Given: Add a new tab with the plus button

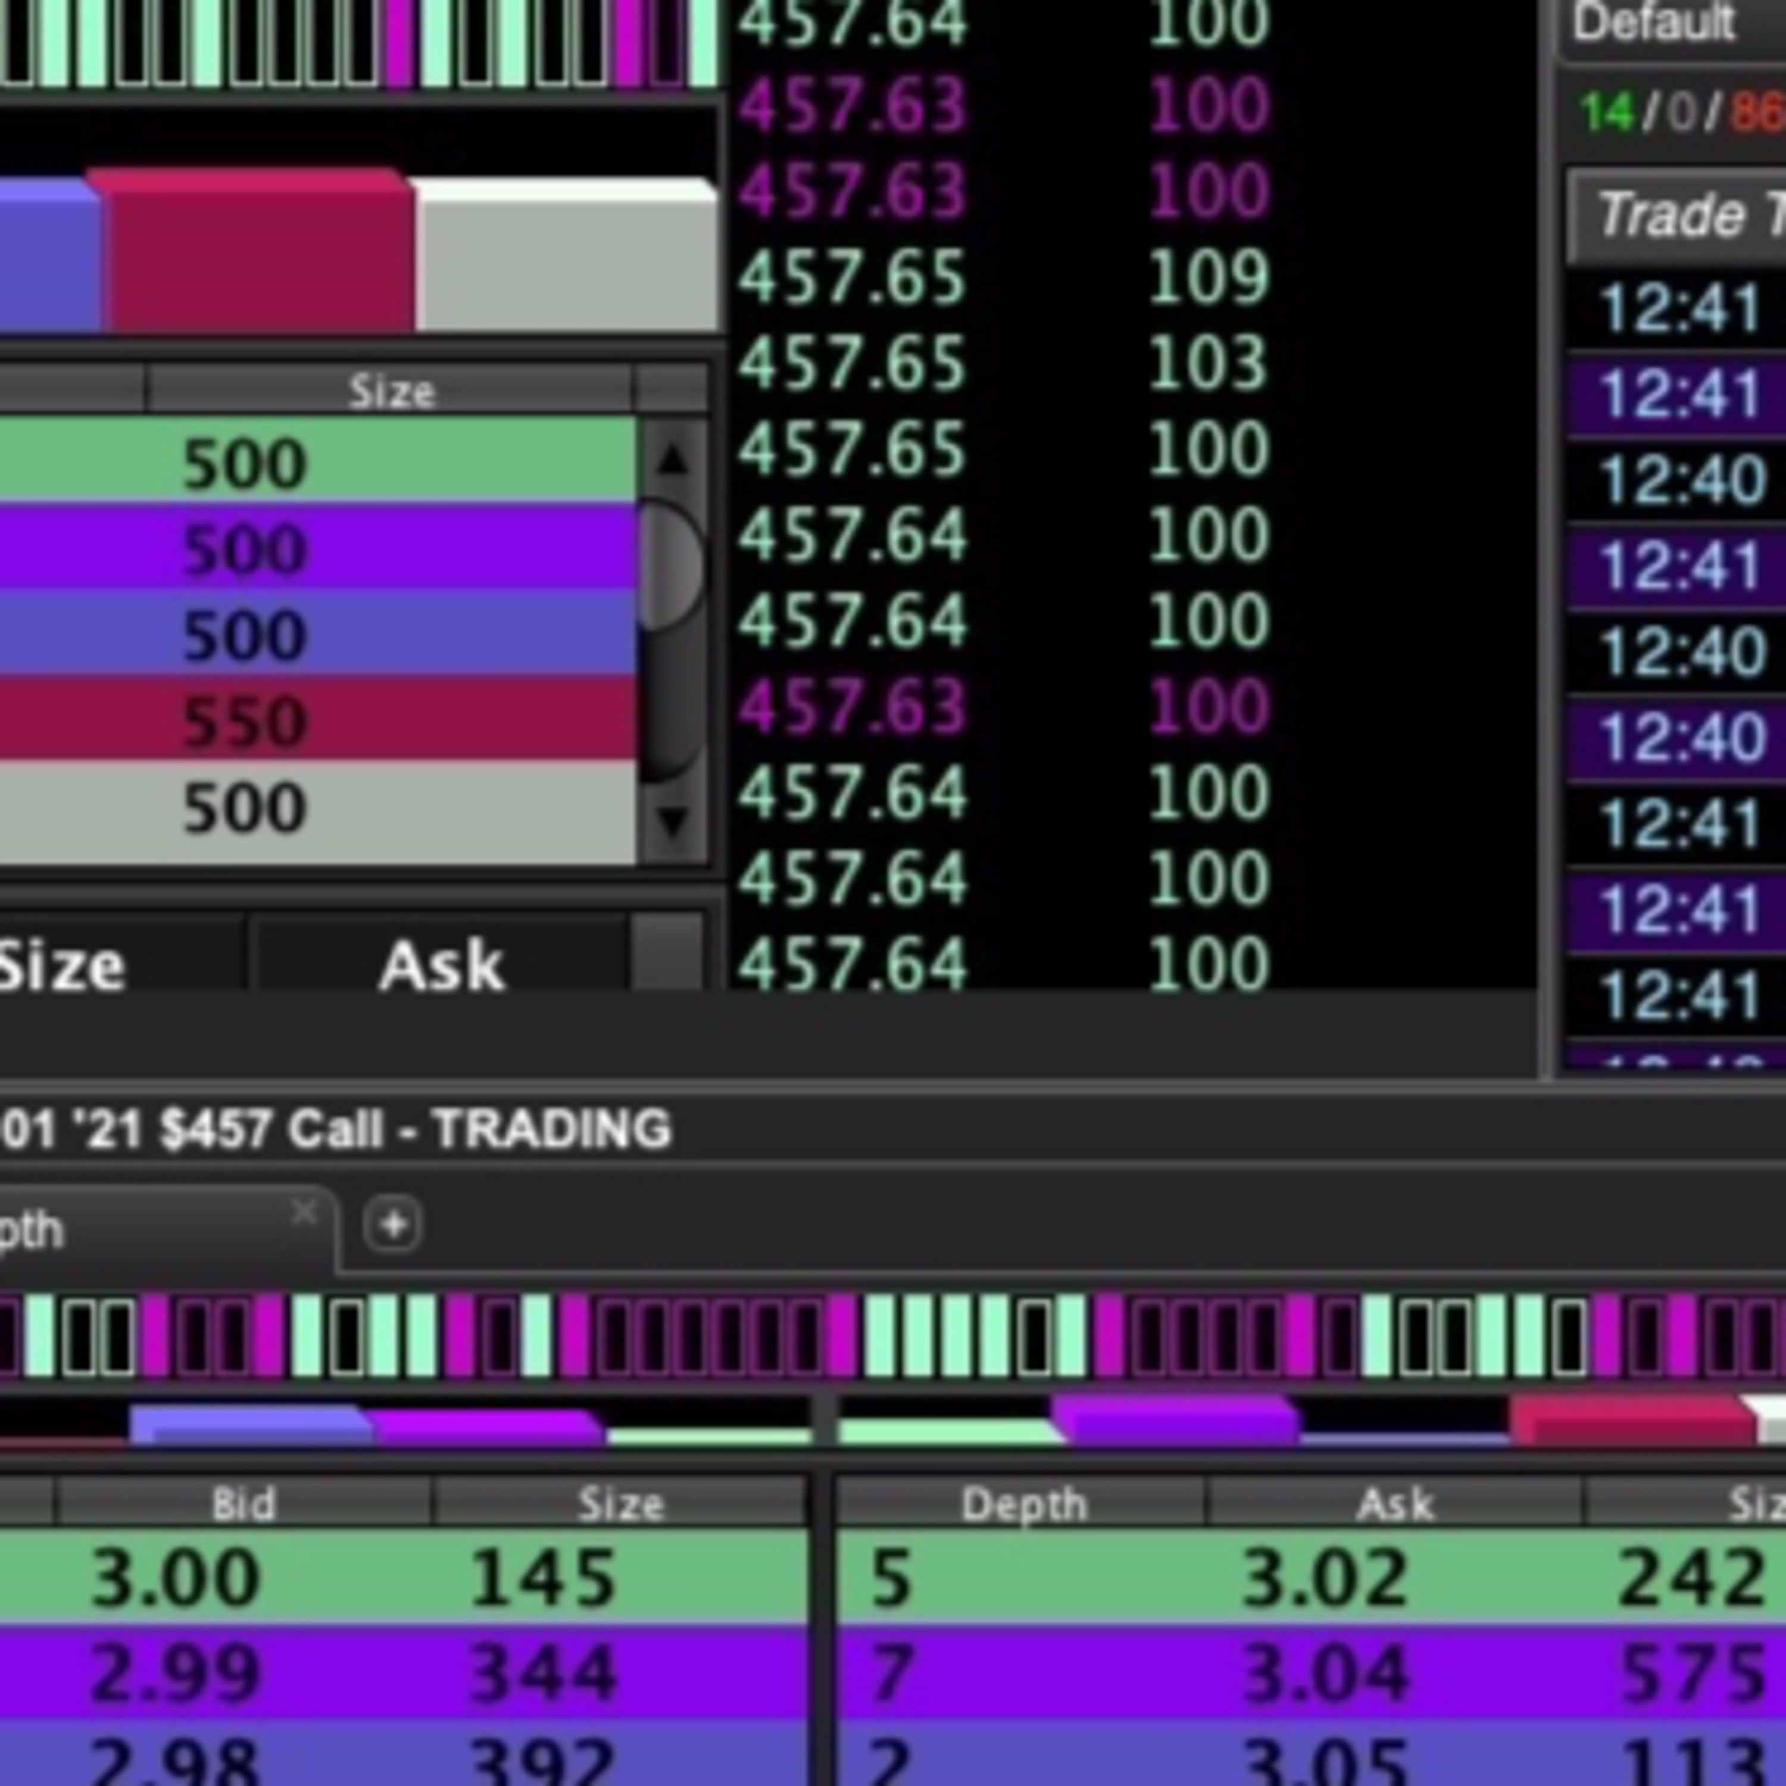Looking at the screenshot, I should [393, 1225].
